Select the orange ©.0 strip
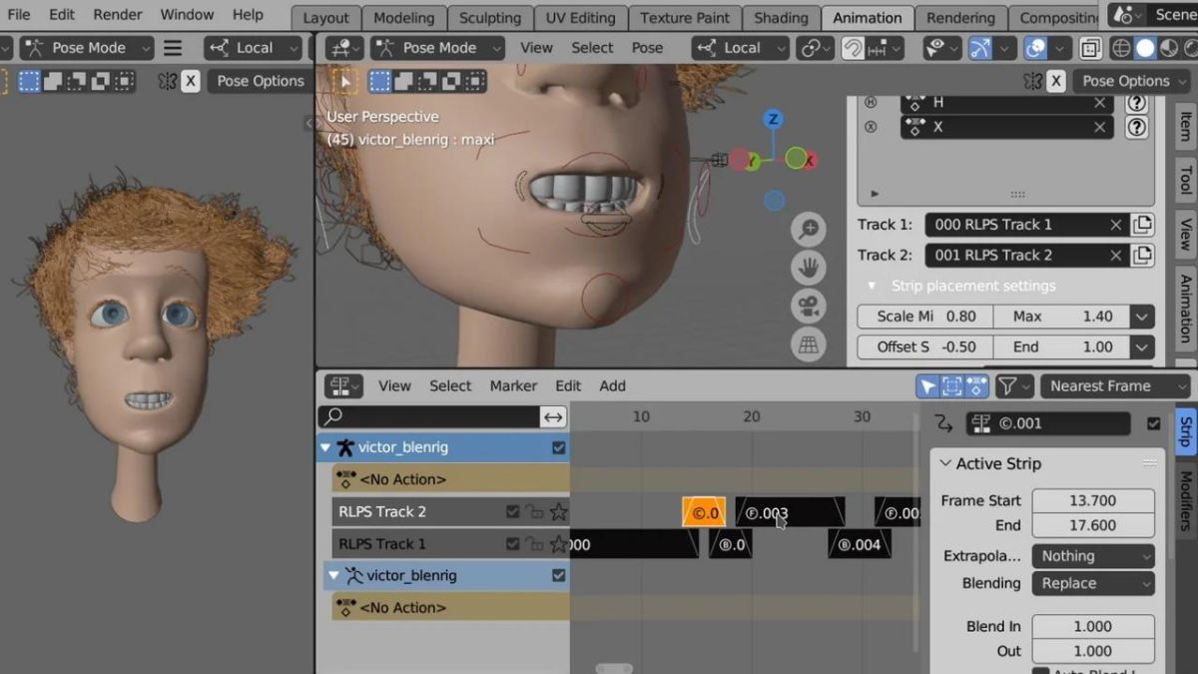Image resolution: width=1198 pixels, height=674 pixels. point(704,512)
